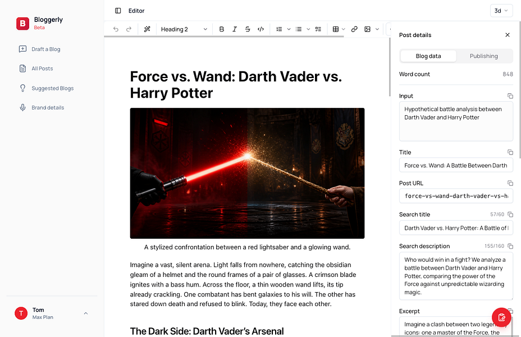Image resolution: width=521 pixels, height=337 pixels.
Task: Click the Tom user avatar
Action: tap(21, 313)
